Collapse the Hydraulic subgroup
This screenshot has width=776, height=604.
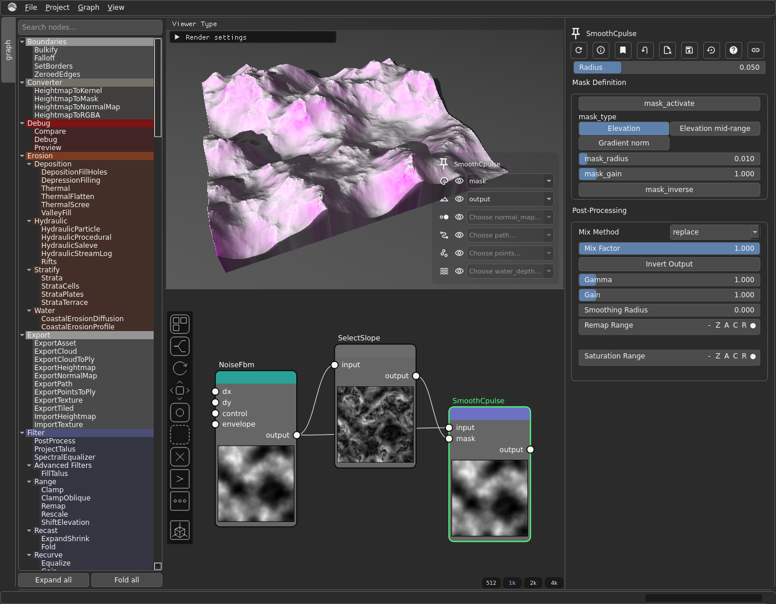29,221
